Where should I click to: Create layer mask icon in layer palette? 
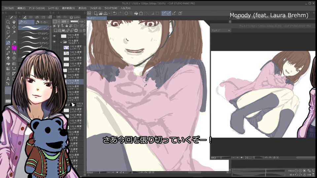pyautogui.click(x=76, y=30)
